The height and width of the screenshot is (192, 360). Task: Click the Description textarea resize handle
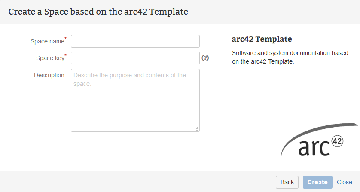tap(197, 129)
